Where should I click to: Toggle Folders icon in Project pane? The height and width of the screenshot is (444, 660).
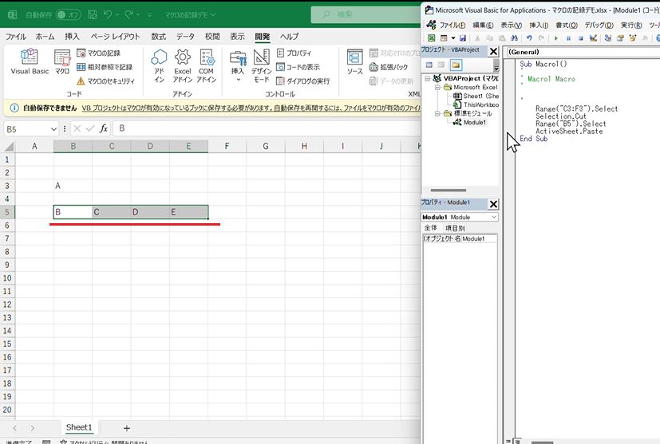click(x=456, y=65)
